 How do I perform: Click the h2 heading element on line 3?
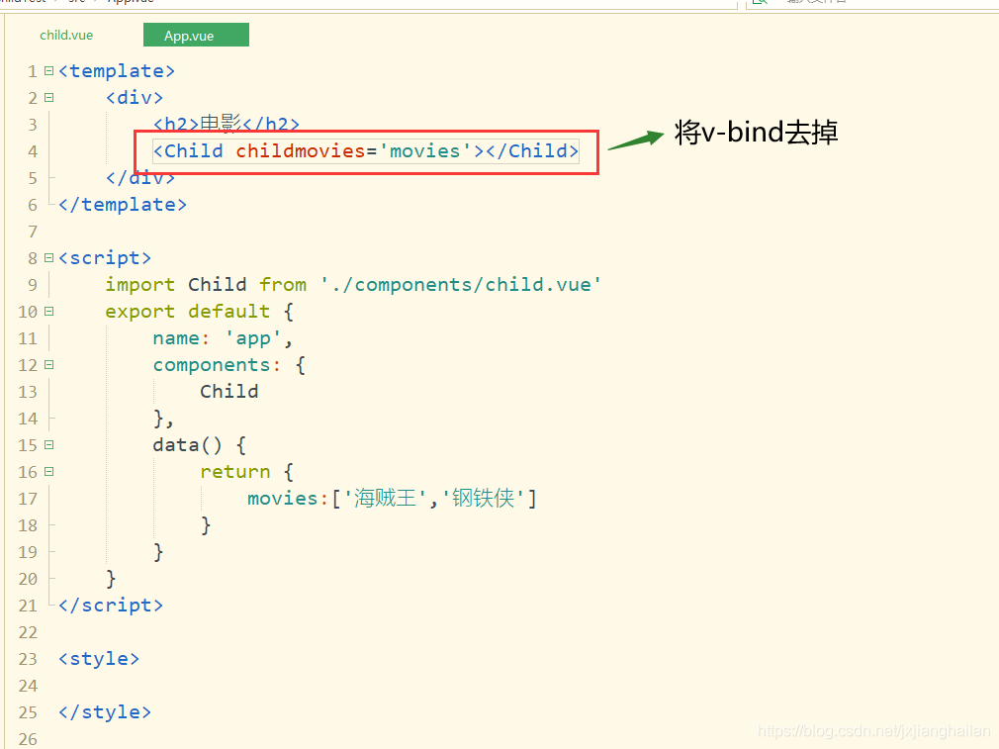click(x=227, y=125)
